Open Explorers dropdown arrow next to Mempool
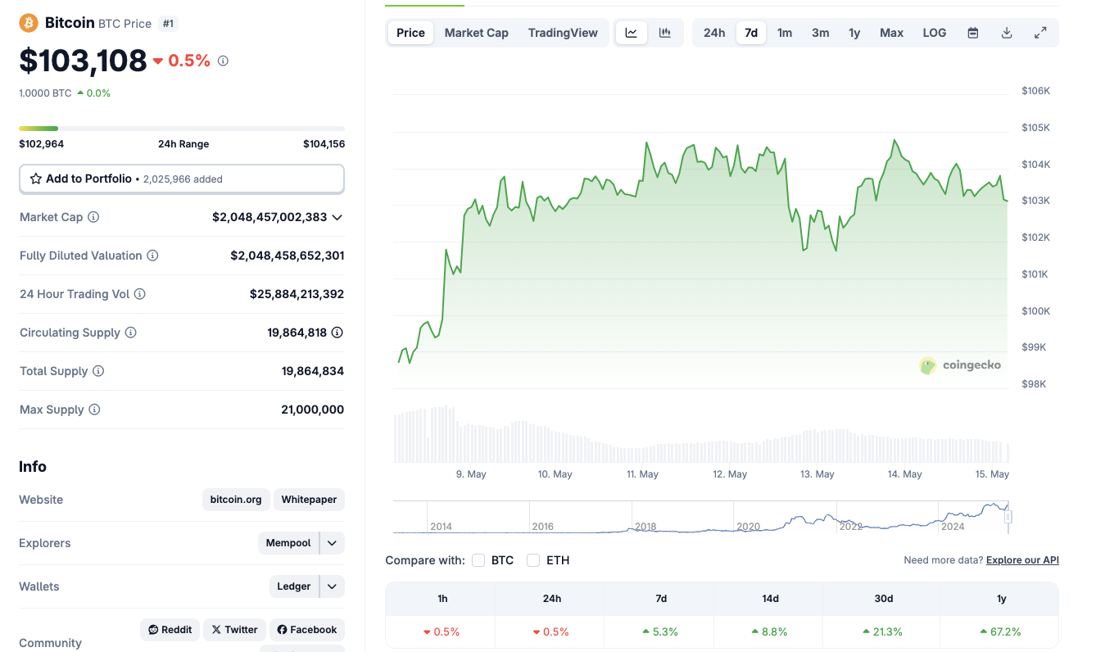Viewport: 1096px width, 652px height. [x=332, y=543]
